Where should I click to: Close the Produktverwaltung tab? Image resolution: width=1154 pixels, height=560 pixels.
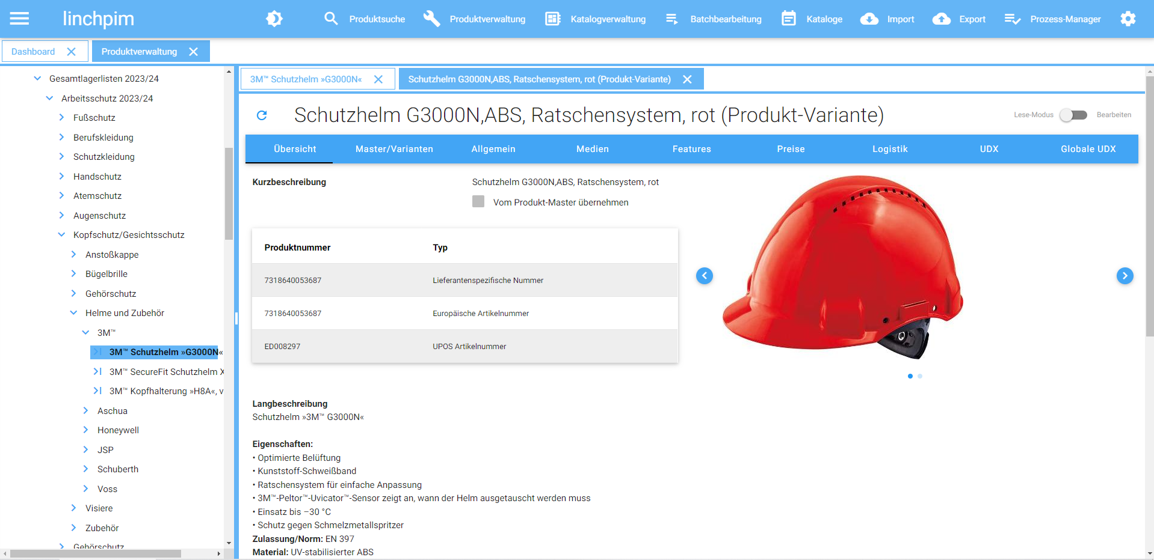(x=194, y=52)
